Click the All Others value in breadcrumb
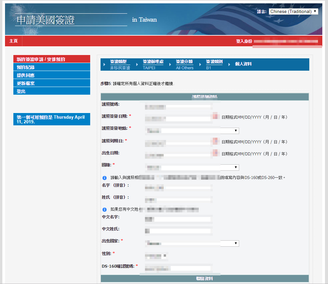This screenshot has height=284, width=328. tap(185, 68)
